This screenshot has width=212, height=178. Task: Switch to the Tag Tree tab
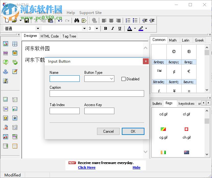[x=69, y=36]
